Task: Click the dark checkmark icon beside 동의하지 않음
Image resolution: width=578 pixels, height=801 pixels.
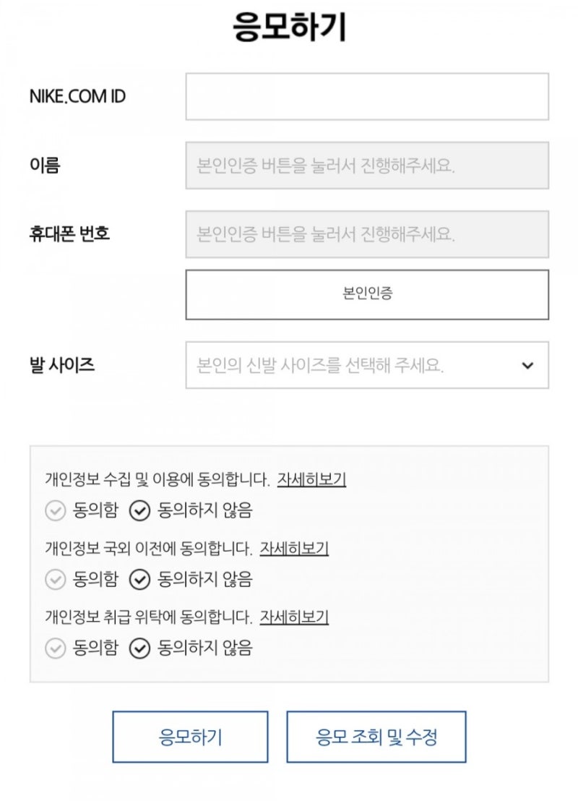Action: click(139, 512)
